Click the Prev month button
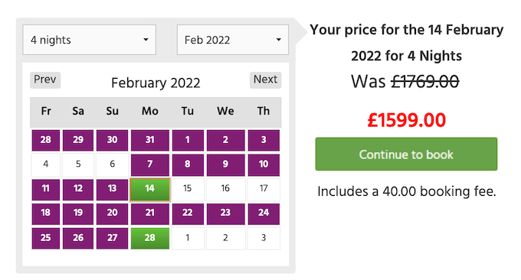The width and height of the screenshot is (521, 280). (45, 80)
